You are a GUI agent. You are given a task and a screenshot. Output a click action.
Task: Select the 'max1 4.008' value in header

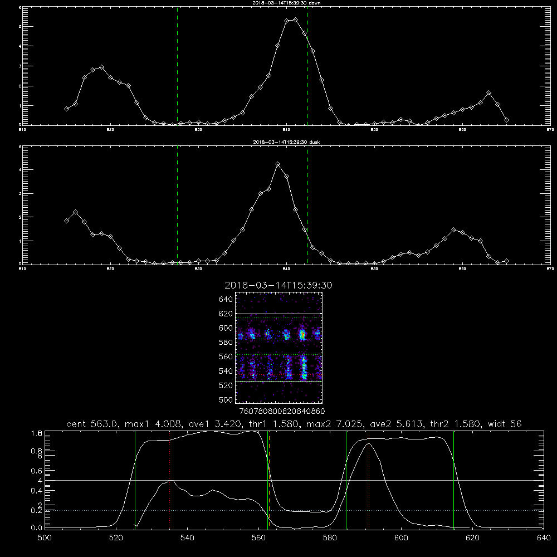[152, 424]
